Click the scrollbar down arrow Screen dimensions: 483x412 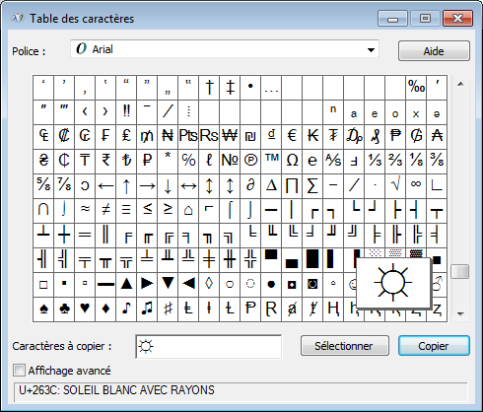(x=460, y=314)
